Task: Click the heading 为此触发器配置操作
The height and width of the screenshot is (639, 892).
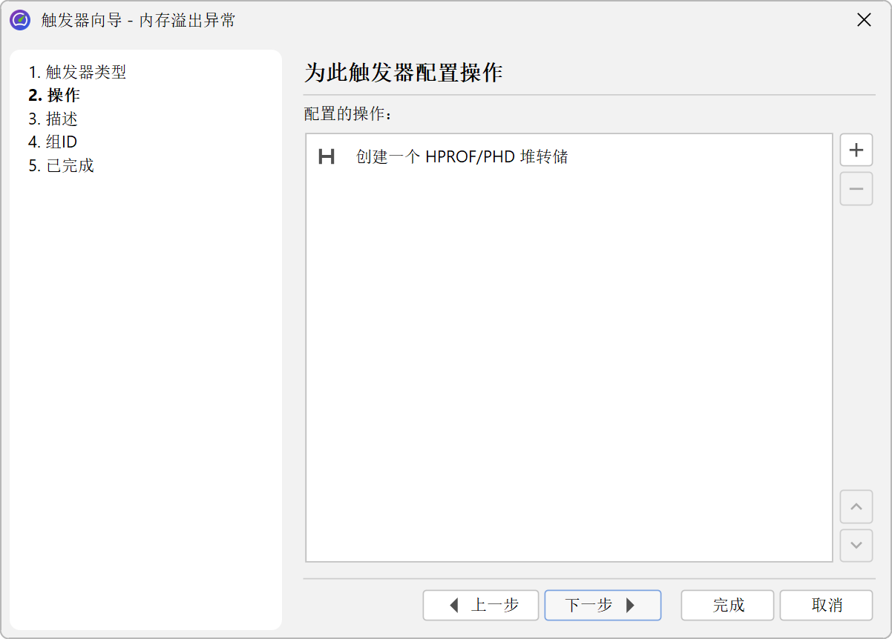Action: (404, 73)
